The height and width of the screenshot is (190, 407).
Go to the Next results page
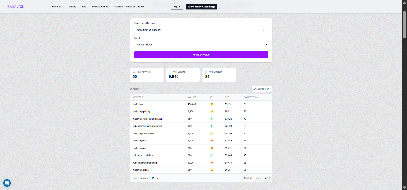266,178
